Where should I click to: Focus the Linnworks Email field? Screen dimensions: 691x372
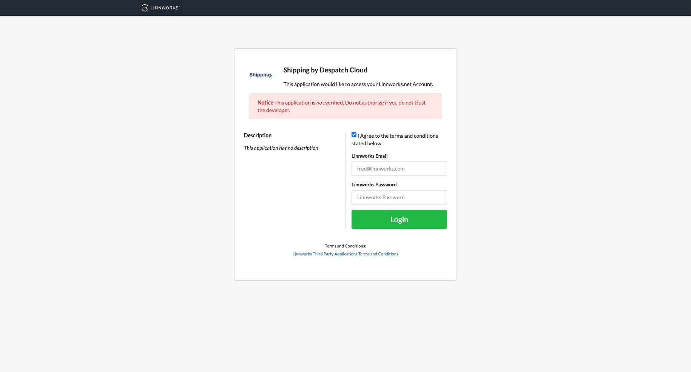399,169
